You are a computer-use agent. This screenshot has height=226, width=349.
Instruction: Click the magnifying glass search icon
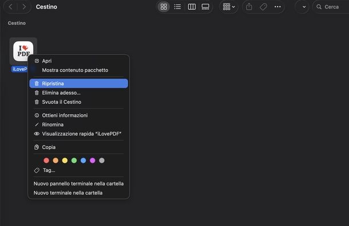coord(319,7)
